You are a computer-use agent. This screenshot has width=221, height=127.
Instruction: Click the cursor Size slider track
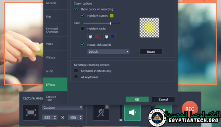[101, 23]
